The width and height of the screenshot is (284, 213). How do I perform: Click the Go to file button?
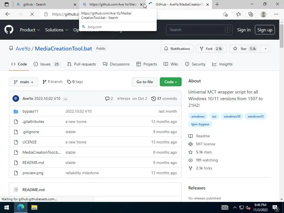pyautogui.click(x=144, y=82)
